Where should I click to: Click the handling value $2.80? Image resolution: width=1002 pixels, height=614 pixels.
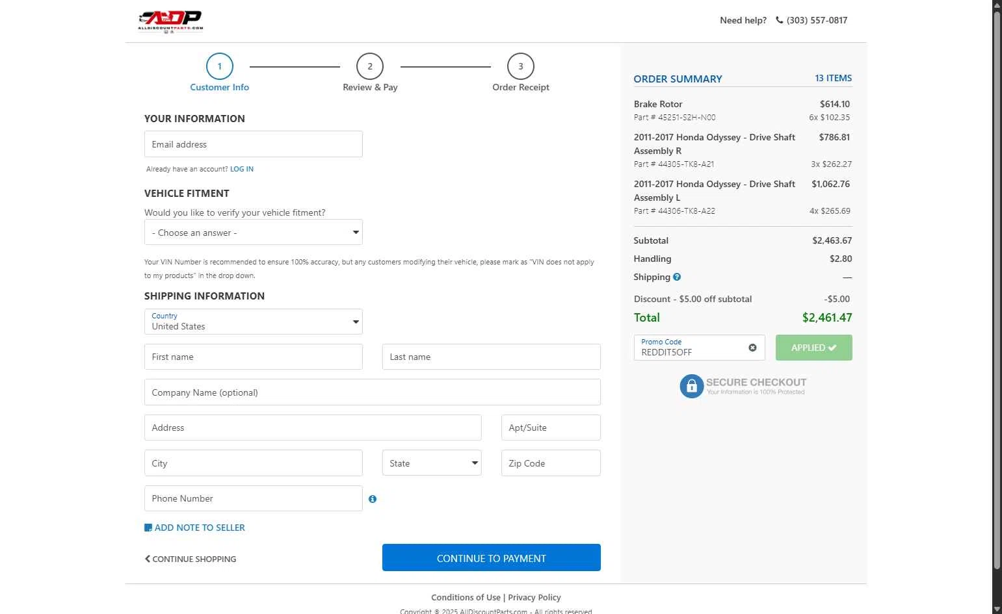click(x=841, y=259)
